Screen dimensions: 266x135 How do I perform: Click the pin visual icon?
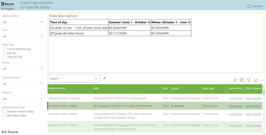tap(235, 80)
